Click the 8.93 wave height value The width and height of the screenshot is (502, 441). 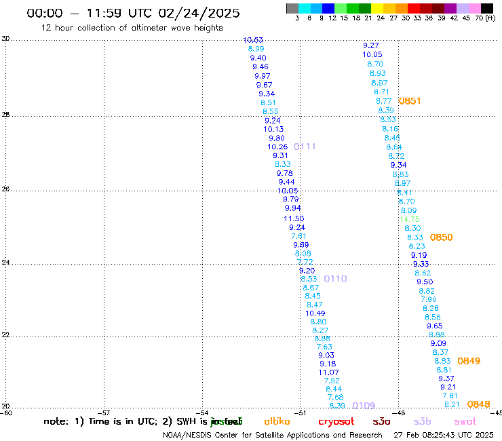pyautogui.click(x=378, y=73)
